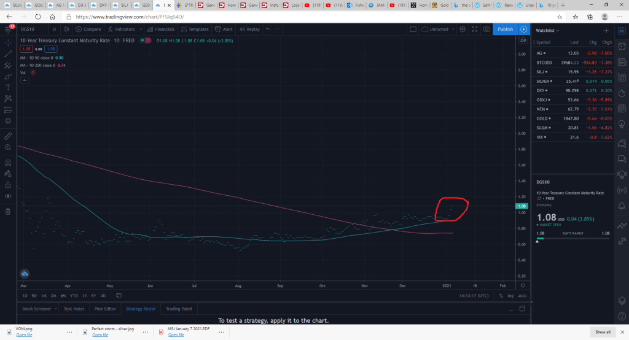Collapse the indicator legend chevron
The height and width of the screenshot is (340, 629).
(x=24, y=80)
